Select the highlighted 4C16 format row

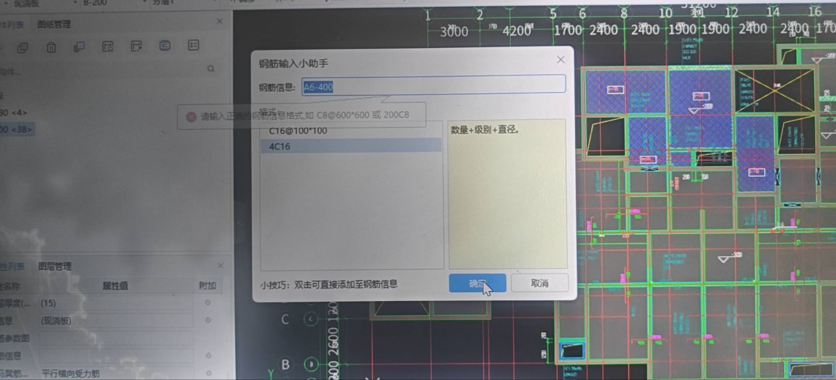[x=351, y=146]
